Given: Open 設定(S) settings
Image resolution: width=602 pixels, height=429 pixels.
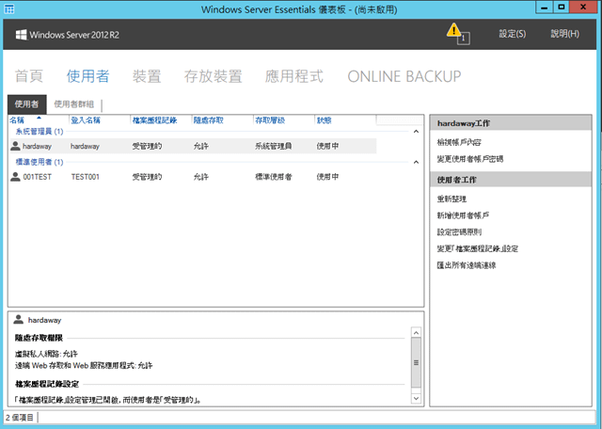Looking at the screenshot, I should point(512,34).
